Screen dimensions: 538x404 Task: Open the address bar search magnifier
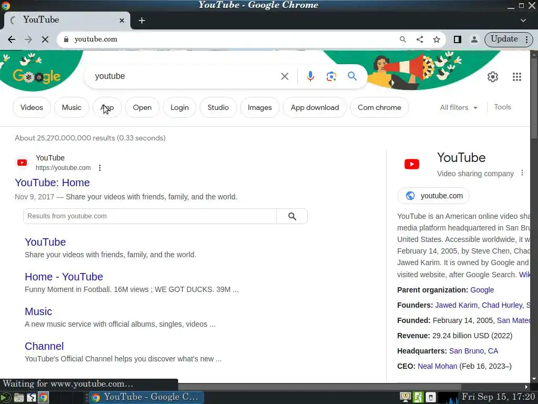pyautogui.click(x=403, y=39)
